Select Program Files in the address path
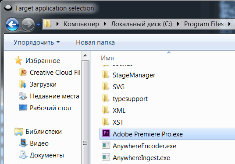The height and width of the screenshot is (164, 235). pos(204,24)
